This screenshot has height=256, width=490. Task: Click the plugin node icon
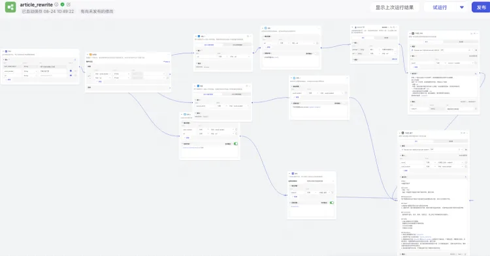click(356, 27)
